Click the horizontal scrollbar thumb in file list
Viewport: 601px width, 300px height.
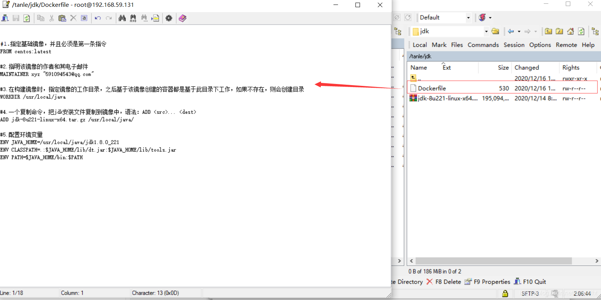click(x=493, y=261)
